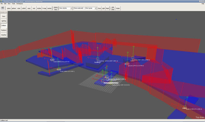Click the Water button
This screenshot has width=205, height=122.
click(118, 8)
